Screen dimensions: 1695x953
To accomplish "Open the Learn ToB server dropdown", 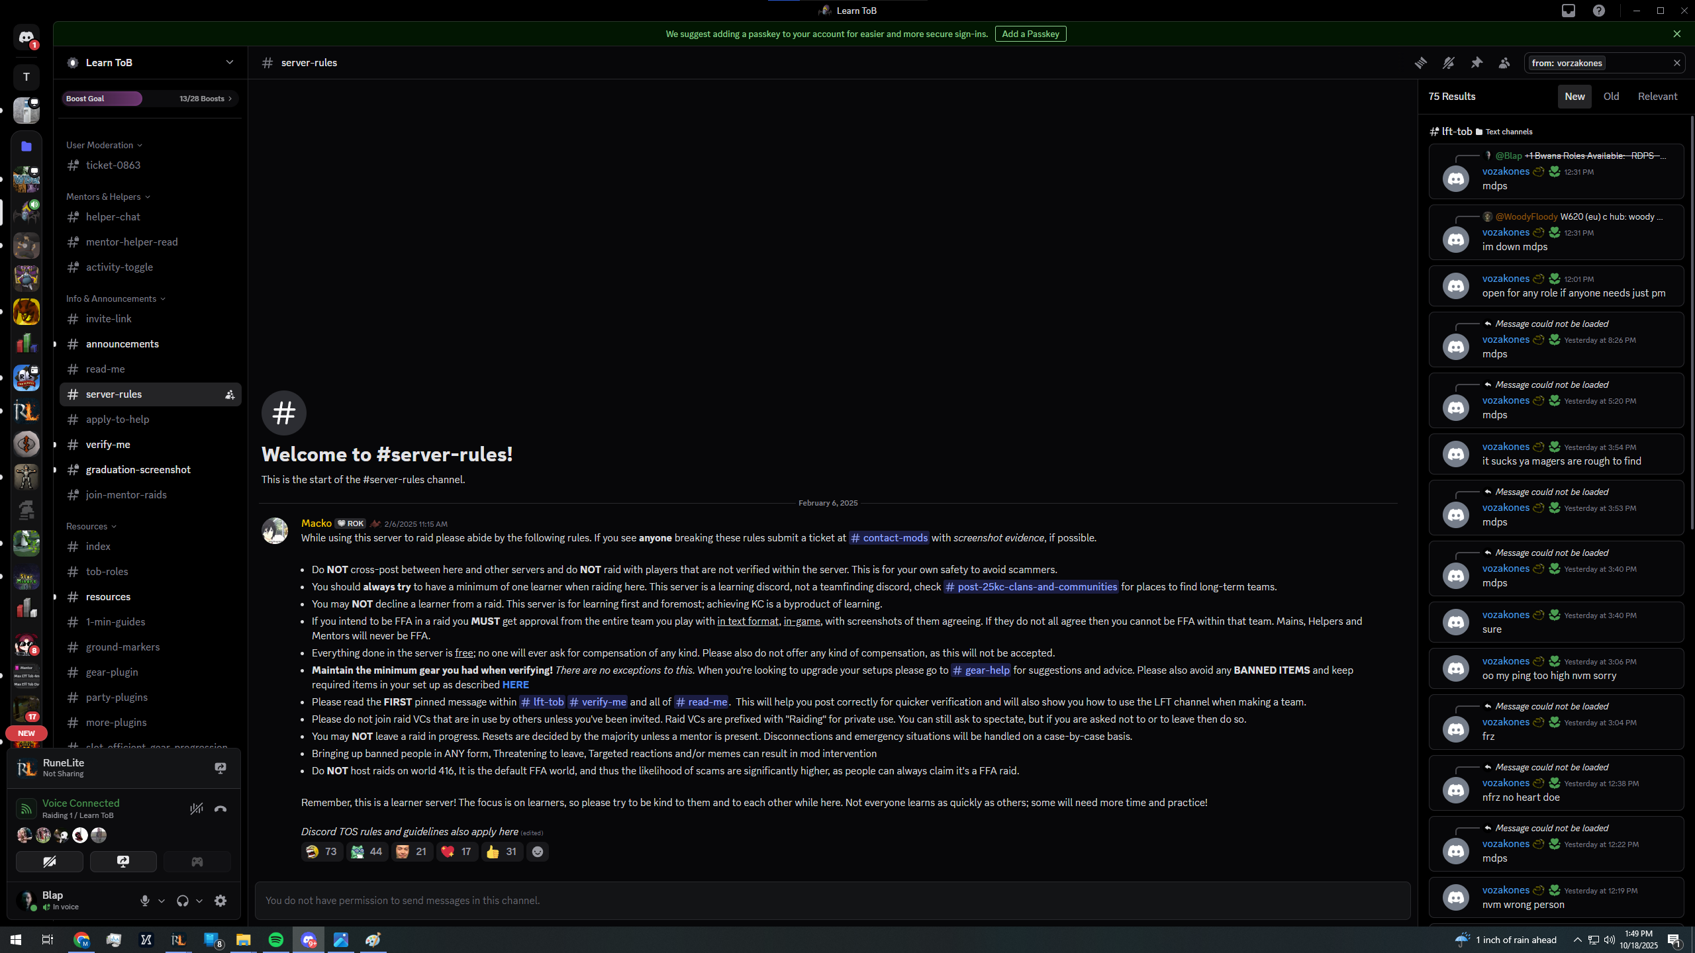I will tap(229, 62).
